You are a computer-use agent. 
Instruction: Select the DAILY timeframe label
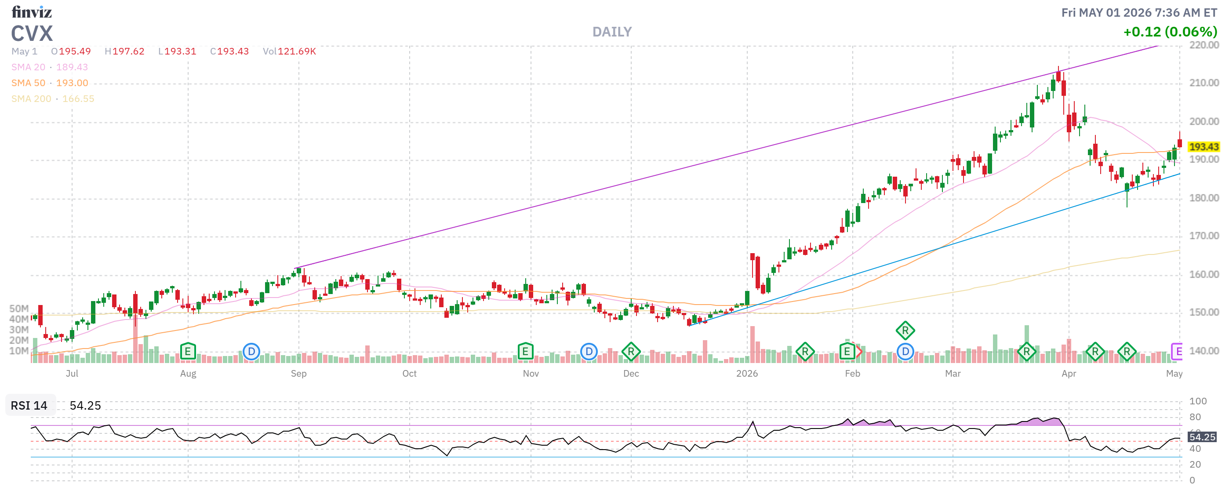click(612, 32)
